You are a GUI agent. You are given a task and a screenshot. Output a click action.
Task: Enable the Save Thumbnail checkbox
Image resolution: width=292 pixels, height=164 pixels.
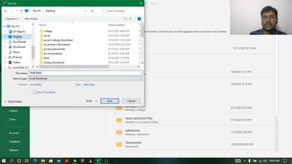[x=35, y=92]
